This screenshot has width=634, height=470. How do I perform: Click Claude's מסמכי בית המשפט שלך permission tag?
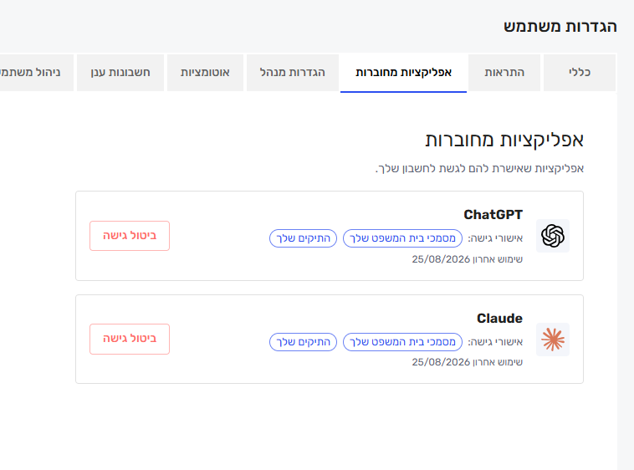tap(402, 342)
